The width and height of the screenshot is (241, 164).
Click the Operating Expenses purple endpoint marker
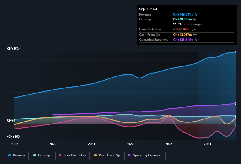(236, 104)
